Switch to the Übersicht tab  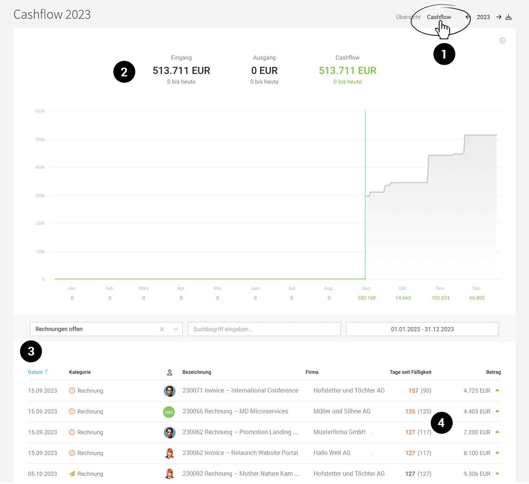(x=408, y=17)
